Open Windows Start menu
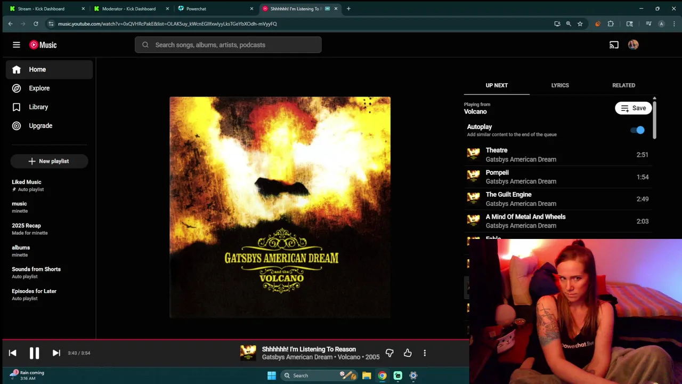The height and width of the screenshot is (384, 682). pos(272,375)
